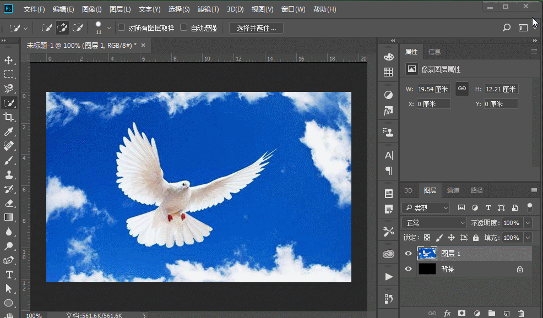Expand the 类型 layer filter dropdown
The height and width of the screenshot is (318, 543).
[426, 208]
